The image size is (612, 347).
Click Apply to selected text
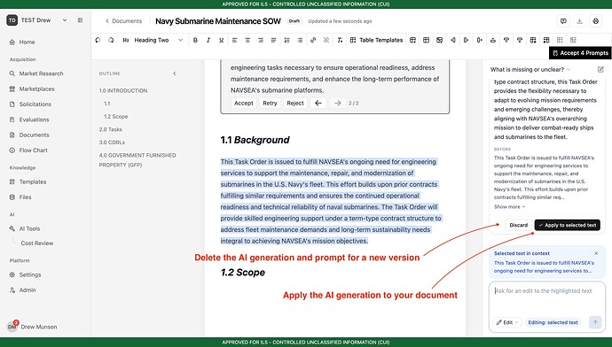tap(567, 225)
